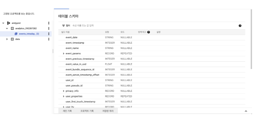Click the user_pseudo_id field name

tap(74, 86)
